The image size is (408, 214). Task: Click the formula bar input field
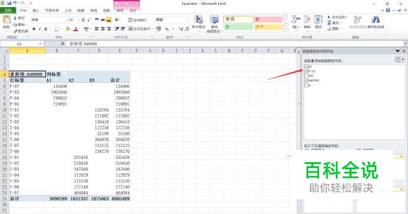click(x=234, y=44)
